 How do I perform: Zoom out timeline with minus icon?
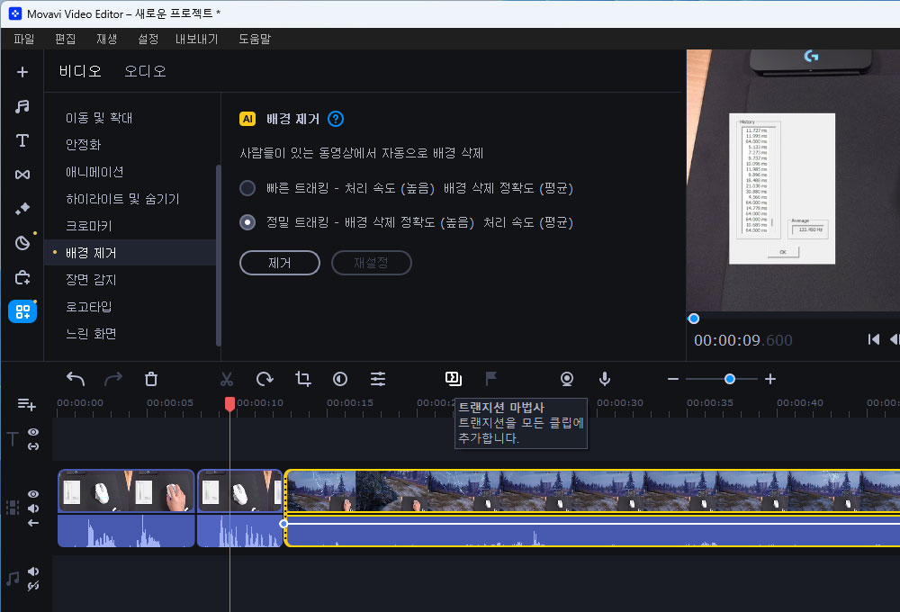(673, 379)
